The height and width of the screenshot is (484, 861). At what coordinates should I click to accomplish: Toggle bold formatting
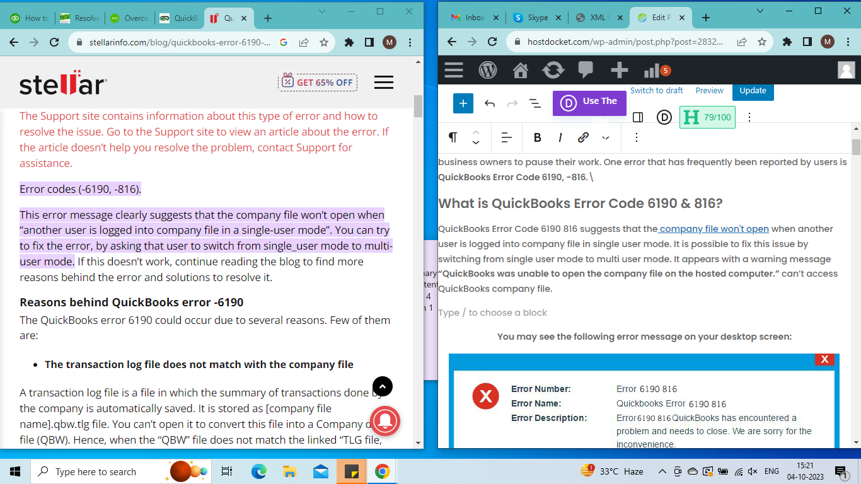click(x=538, y=137)
